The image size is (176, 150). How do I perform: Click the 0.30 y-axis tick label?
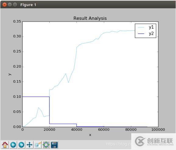click(17, 36)
